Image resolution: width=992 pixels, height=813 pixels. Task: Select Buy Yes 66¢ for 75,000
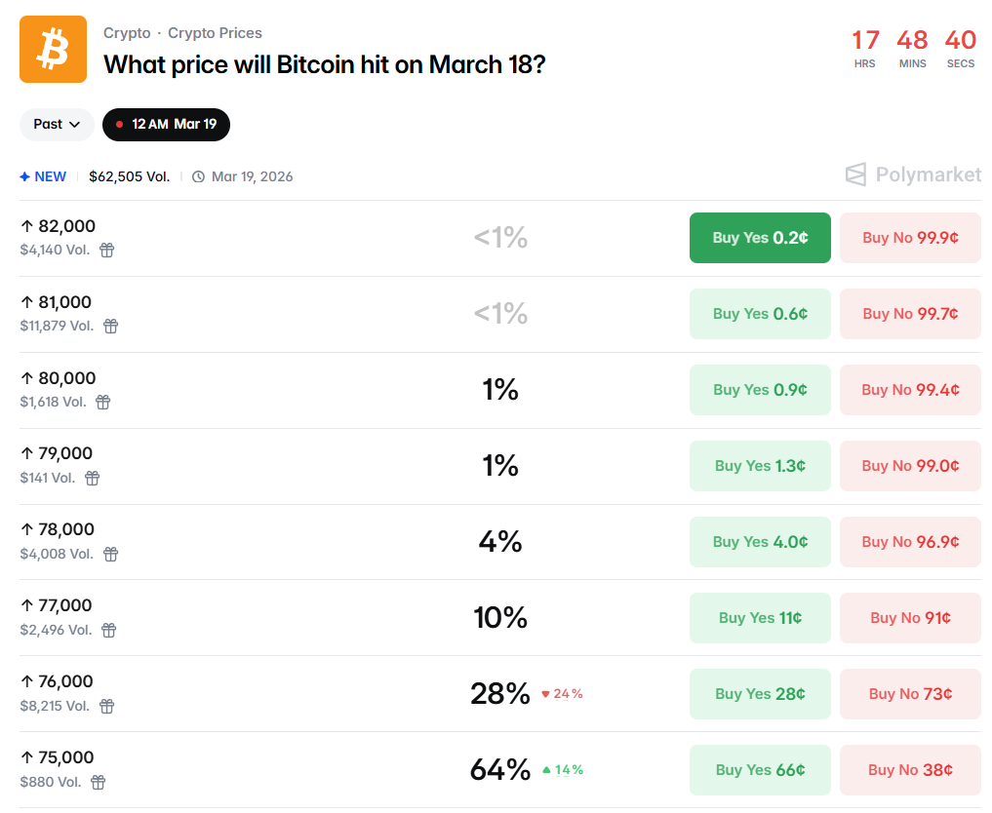[x=760, y=770]
